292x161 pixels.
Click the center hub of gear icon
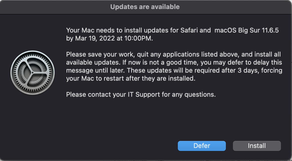tap(33, 72)
